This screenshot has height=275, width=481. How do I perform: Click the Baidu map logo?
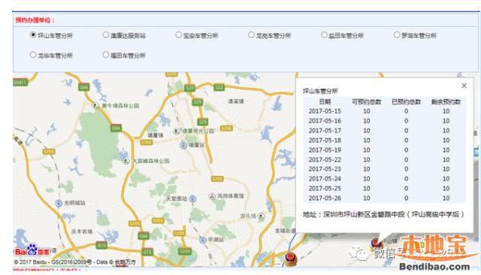[x=32, y=251]
